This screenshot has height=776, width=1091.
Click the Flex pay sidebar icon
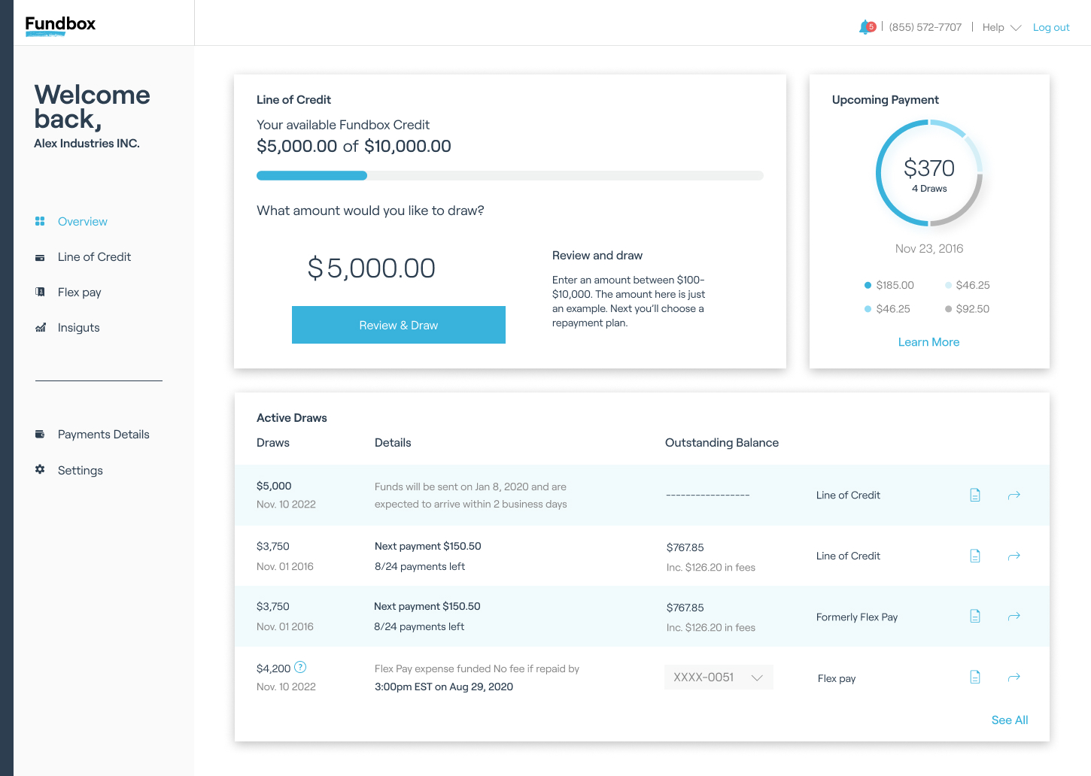[40, 292]
